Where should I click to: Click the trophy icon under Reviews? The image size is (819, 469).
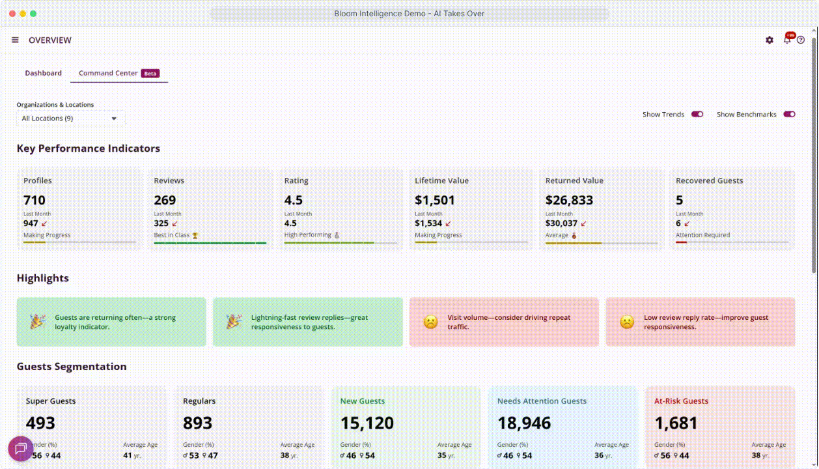click(195, 235)
